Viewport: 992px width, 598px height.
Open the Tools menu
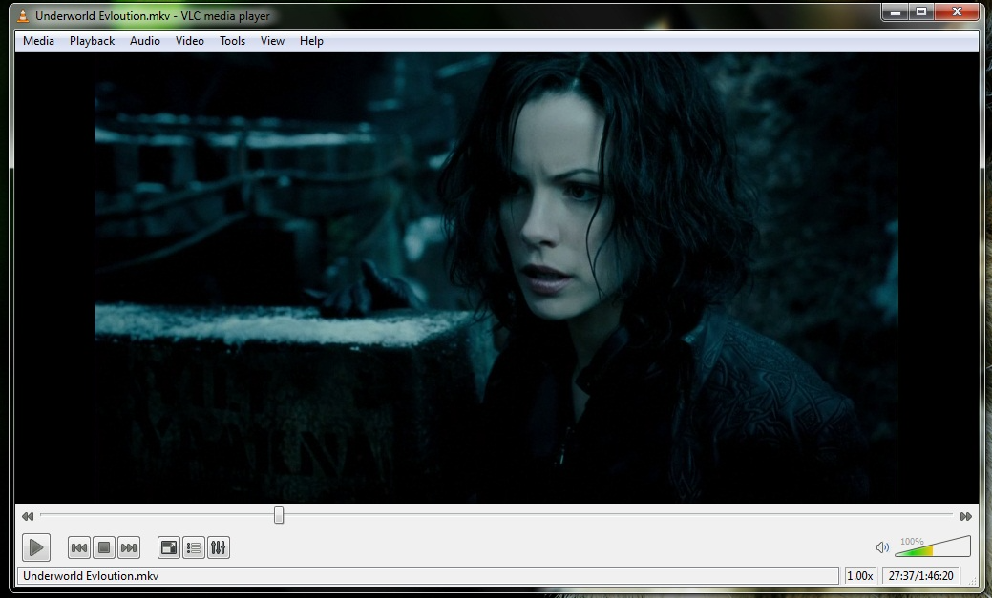pos(231,40)
